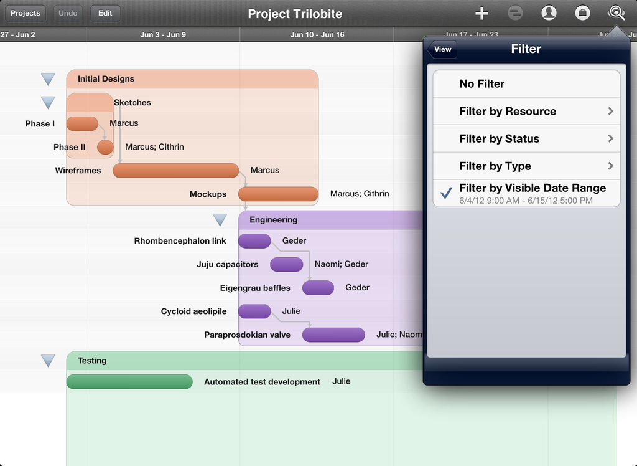Tap the view filter eye icon
The width and height of the screenshot is (637, 466).
point(616,13)
